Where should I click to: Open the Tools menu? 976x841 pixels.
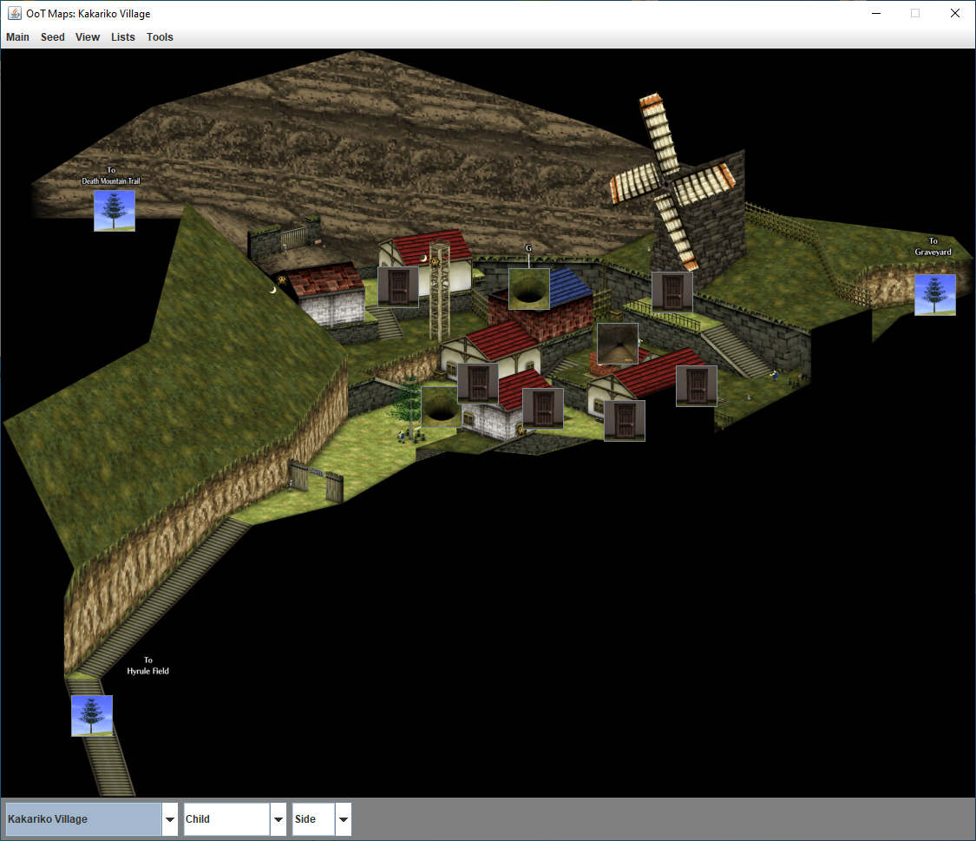pyautogui.click(x=160, y=37)
